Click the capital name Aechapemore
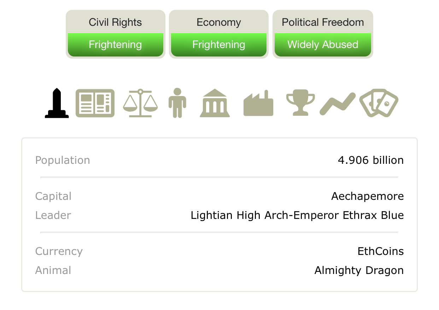The height and width of the screenshot is (310, 439). point(367,196)
